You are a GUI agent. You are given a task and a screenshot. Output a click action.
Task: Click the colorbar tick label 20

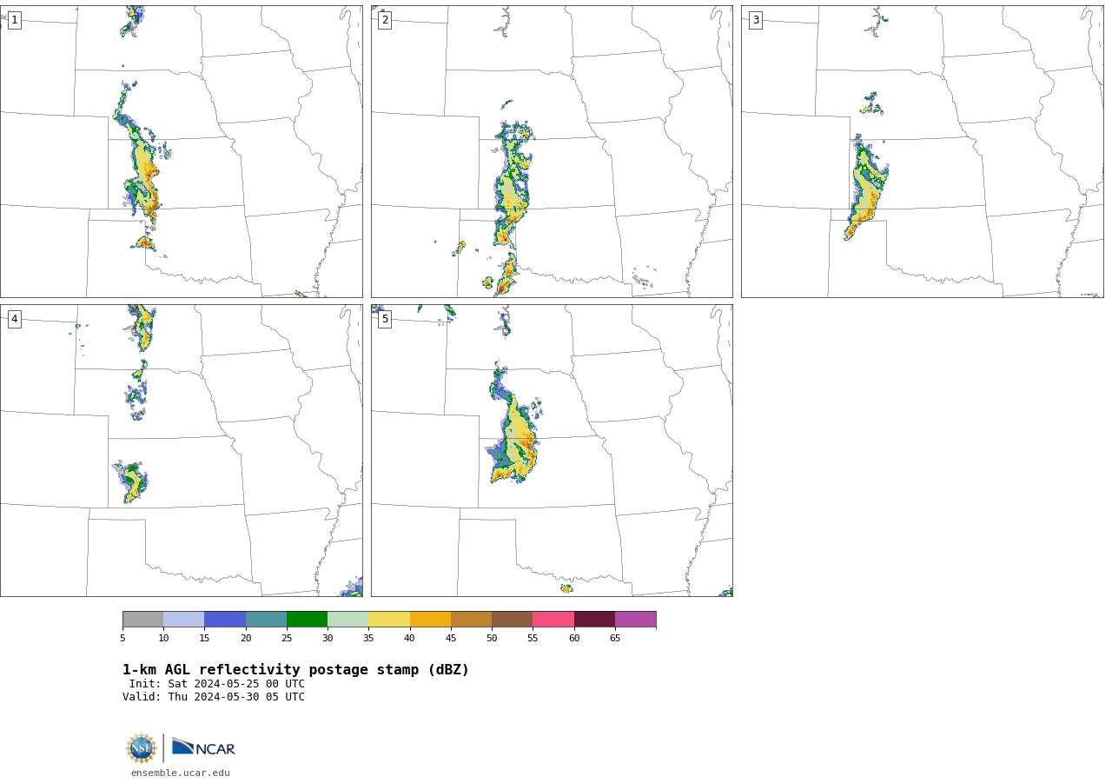[246, 639]
